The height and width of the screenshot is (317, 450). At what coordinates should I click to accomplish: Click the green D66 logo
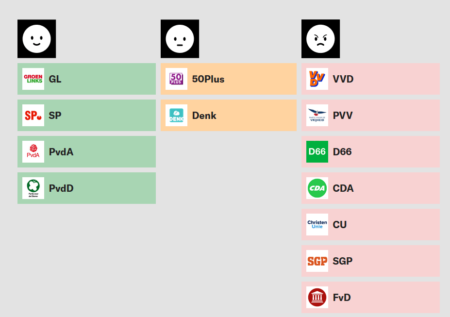tap(317, 152)
